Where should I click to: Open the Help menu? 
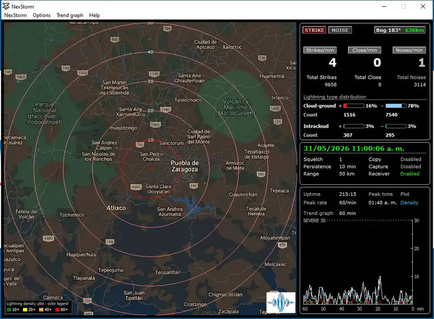pos(94,15)
